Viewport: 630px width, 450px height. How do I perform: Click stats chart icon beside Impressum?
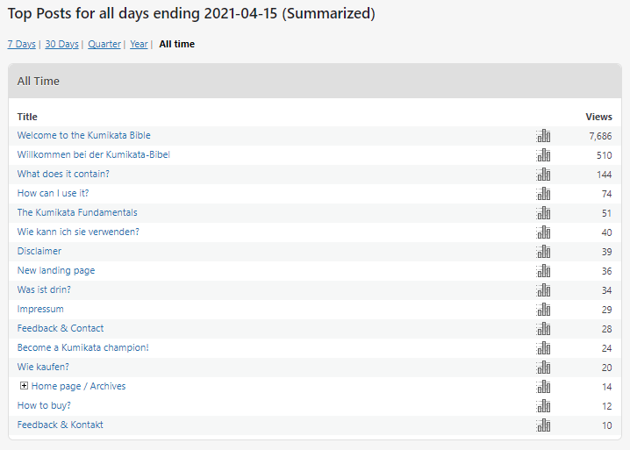[543, 310]
